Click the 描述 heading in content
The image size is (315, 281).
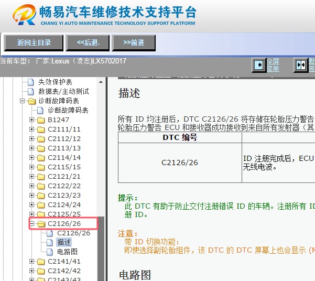click(129, 93)
